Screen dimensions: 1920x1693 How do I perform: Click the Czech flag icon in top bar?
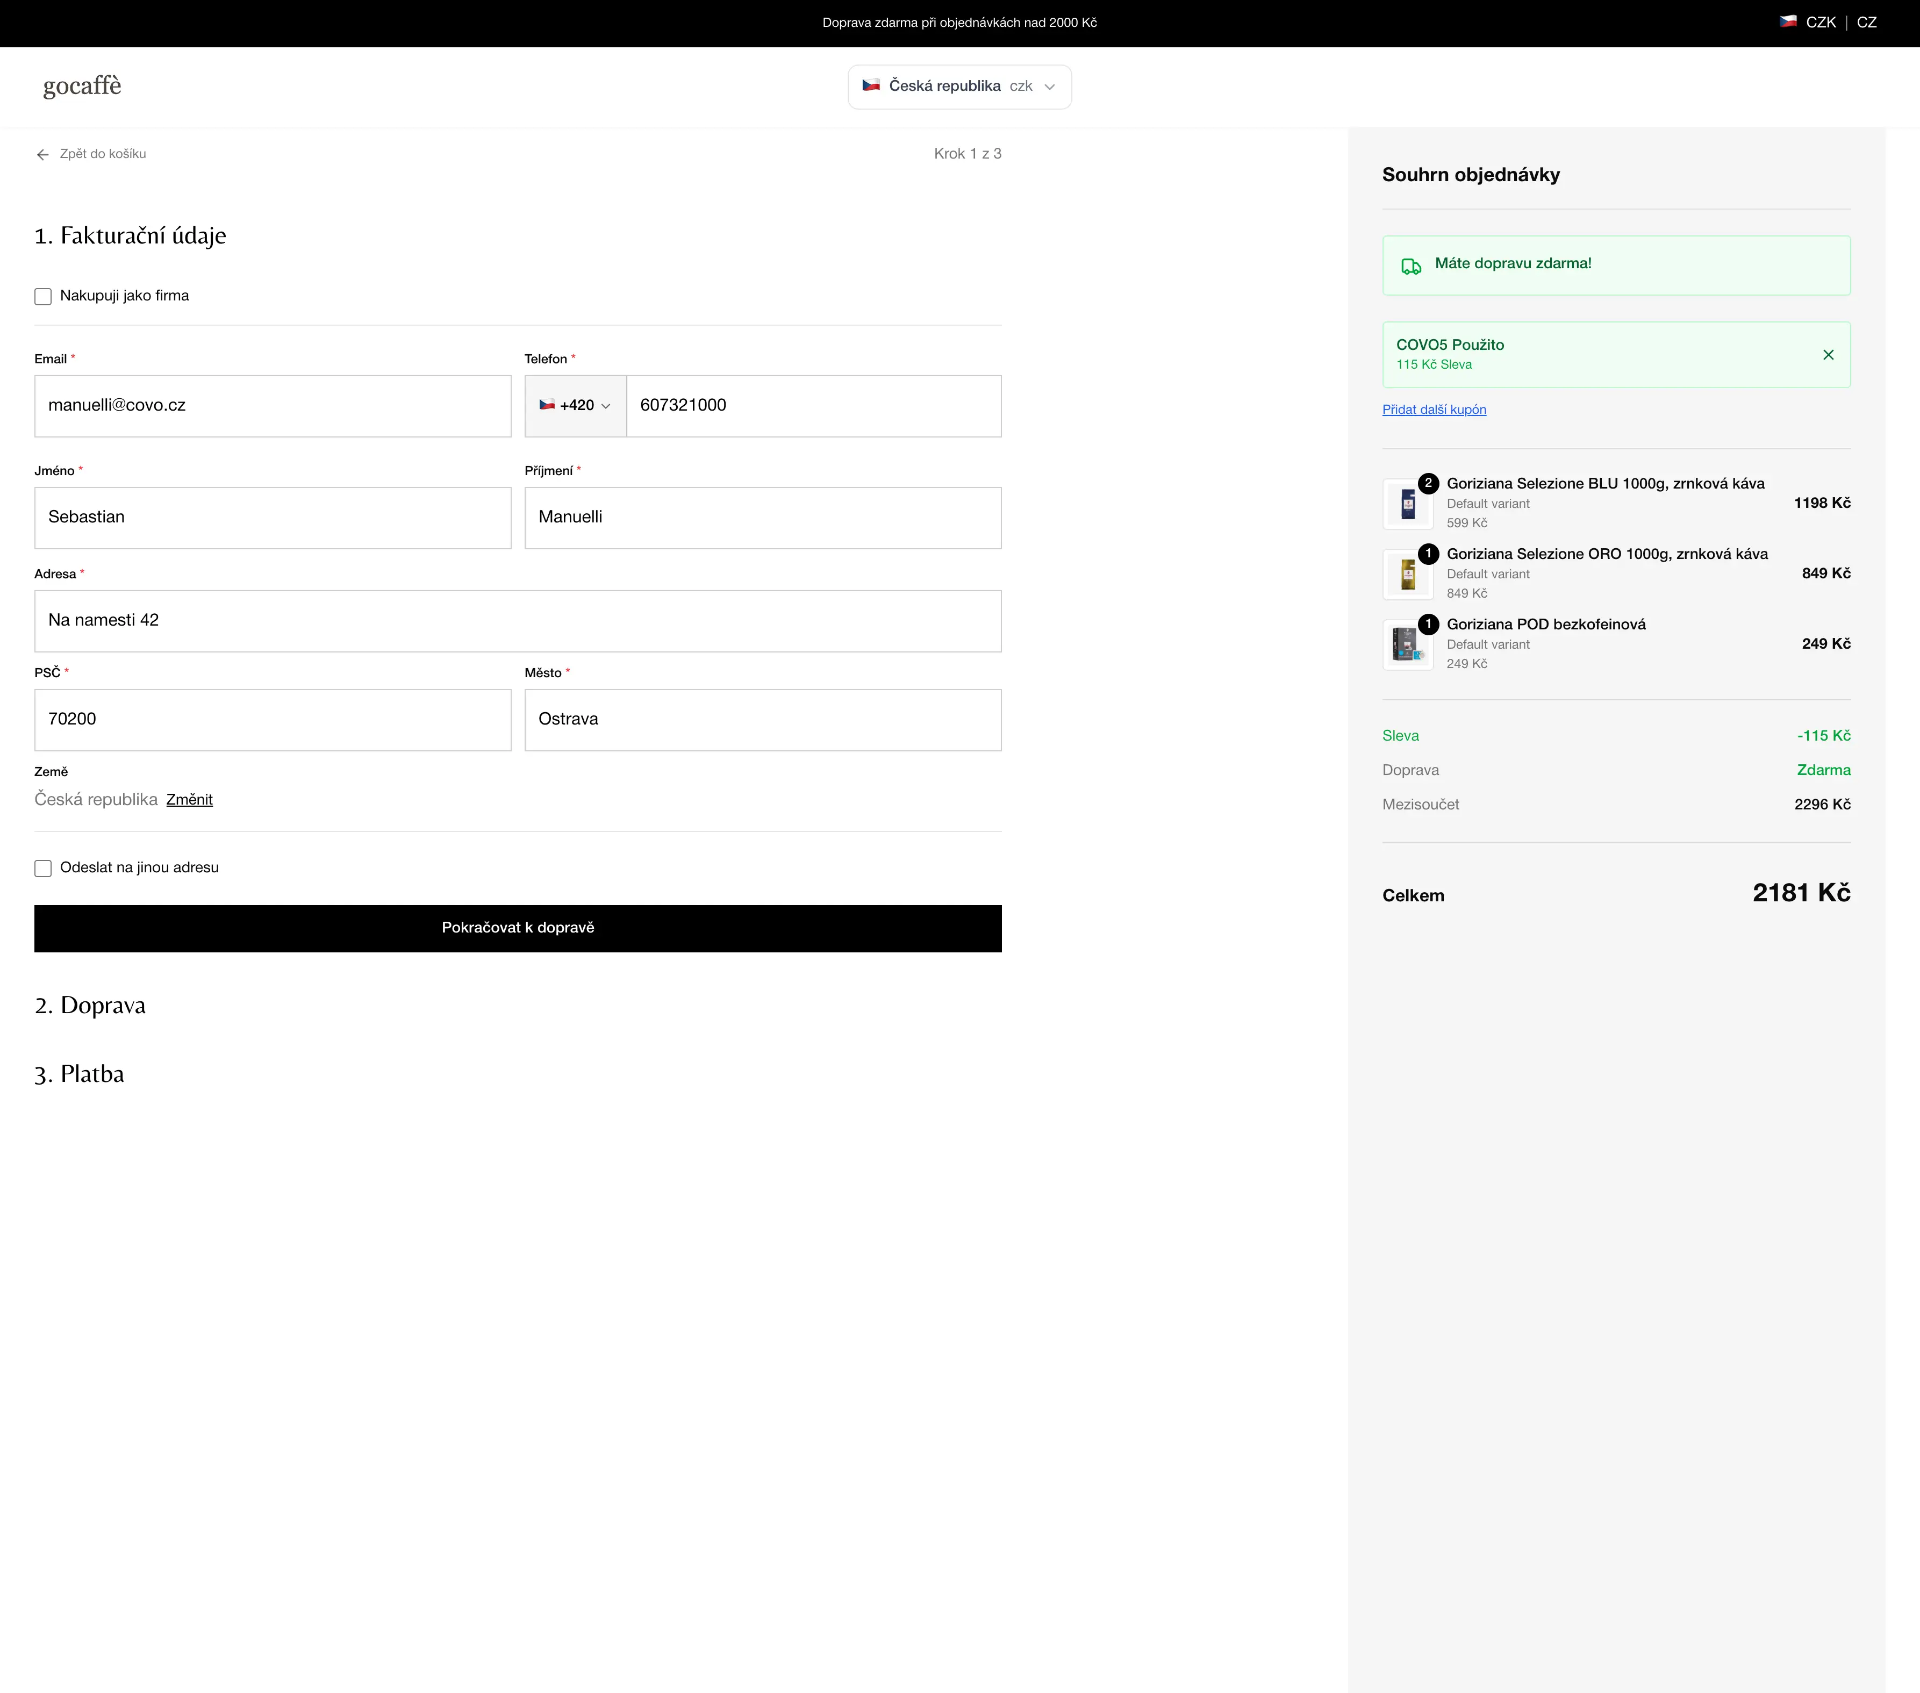point(1788,21)
